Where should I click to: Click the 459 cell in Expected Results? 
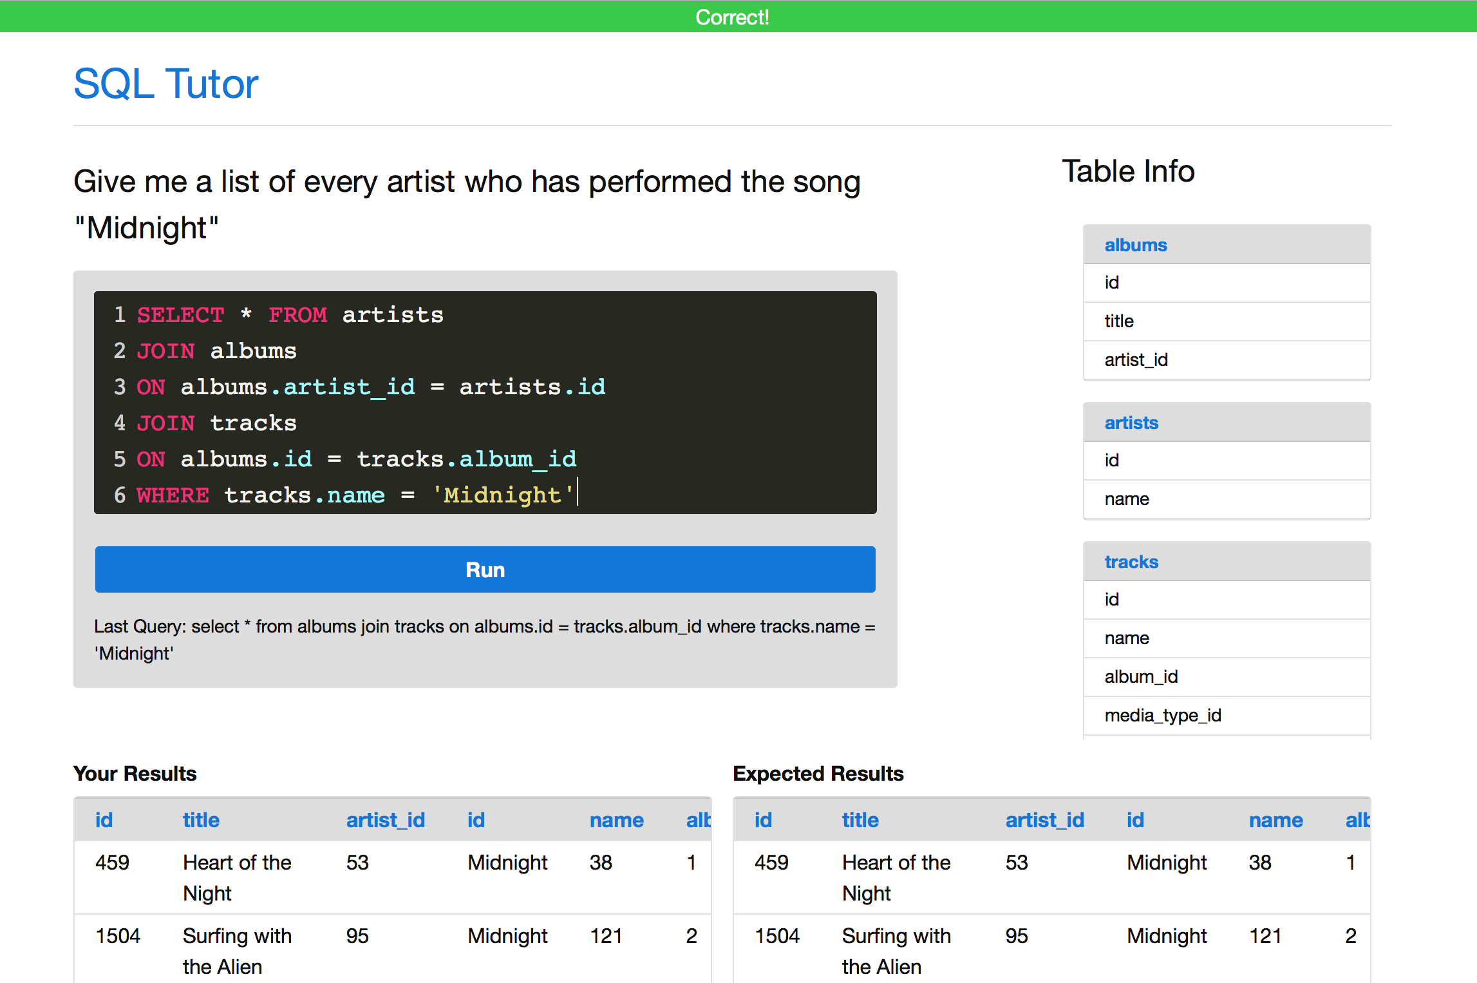tap(771, 863)
